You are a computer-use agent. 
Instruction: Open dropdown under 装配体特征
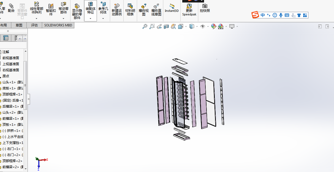coord(91,18)
